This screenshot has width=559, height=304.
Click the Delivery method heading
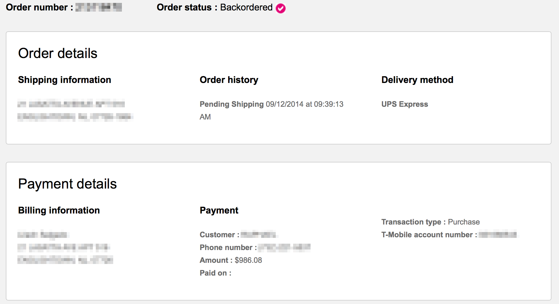click(417, 80)
